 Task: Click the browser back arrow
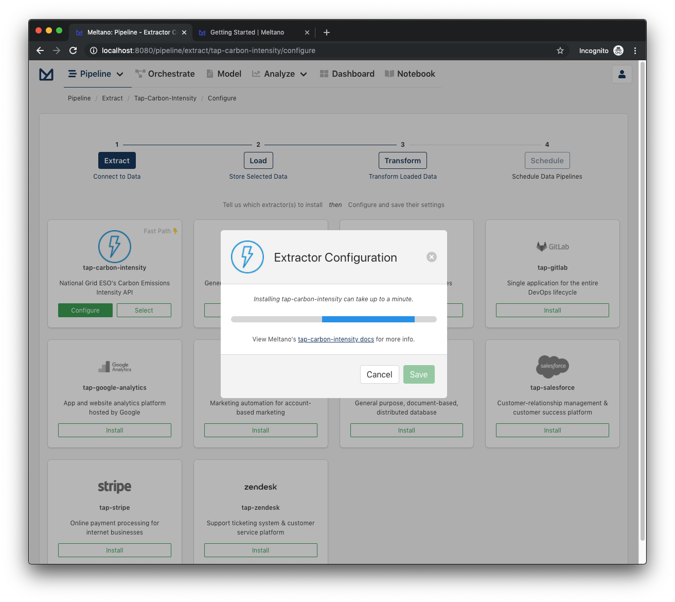[x=40, y=50]
